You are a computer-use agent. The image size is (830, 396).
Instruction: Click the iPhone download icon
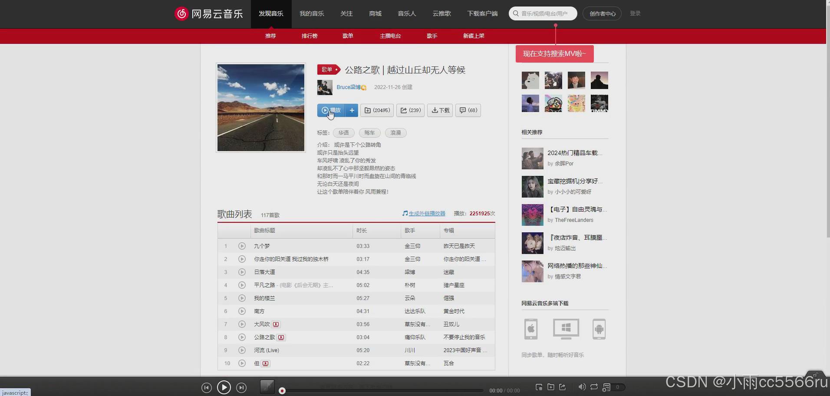(531, 329)
